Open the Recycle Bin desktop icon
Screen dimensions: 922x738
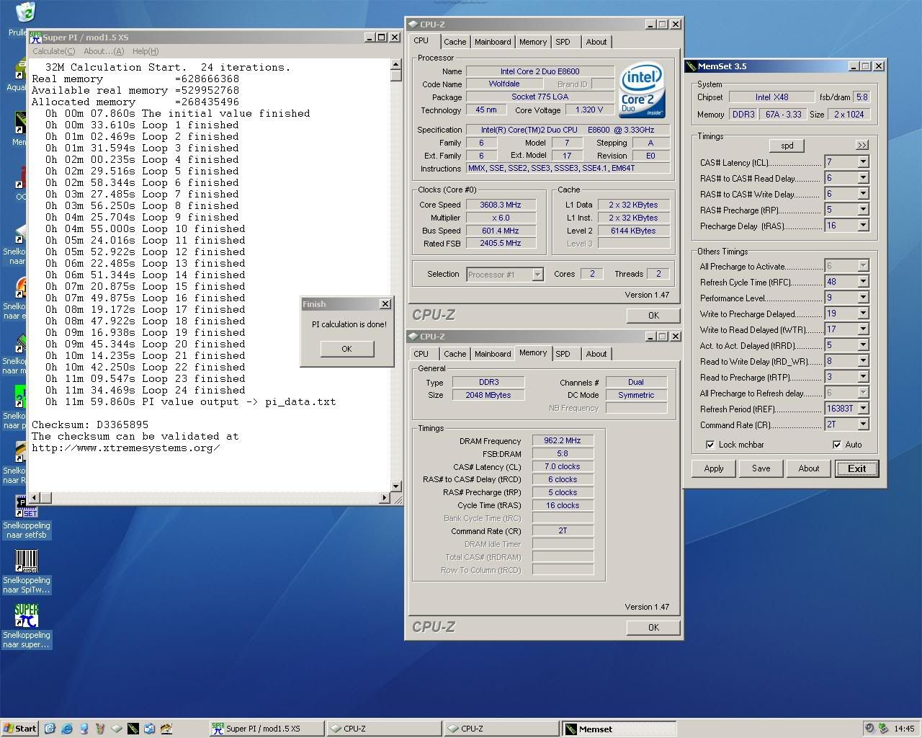(x=26, y=12)
